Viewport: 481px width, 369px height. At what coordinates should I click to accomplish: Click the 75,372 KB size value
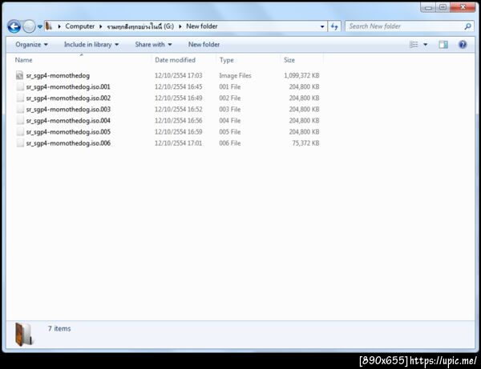pyautogui.click(x=306, y=143)
